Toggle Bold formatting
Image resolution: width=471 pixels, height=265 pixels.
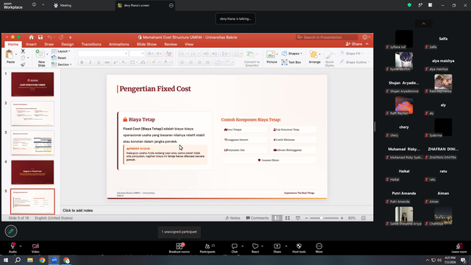pyautogui.click(x=82, y=62)
